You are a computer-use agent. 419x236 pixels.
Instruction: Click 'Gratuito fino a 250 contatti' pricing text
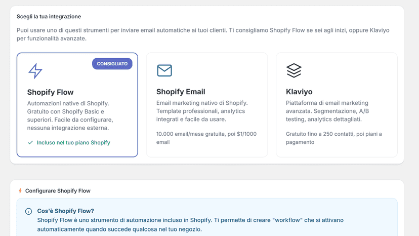[334, 138]
